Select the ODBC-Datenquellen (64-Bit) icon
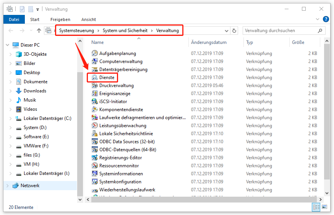The image size is (334, 215). (94, 150)
